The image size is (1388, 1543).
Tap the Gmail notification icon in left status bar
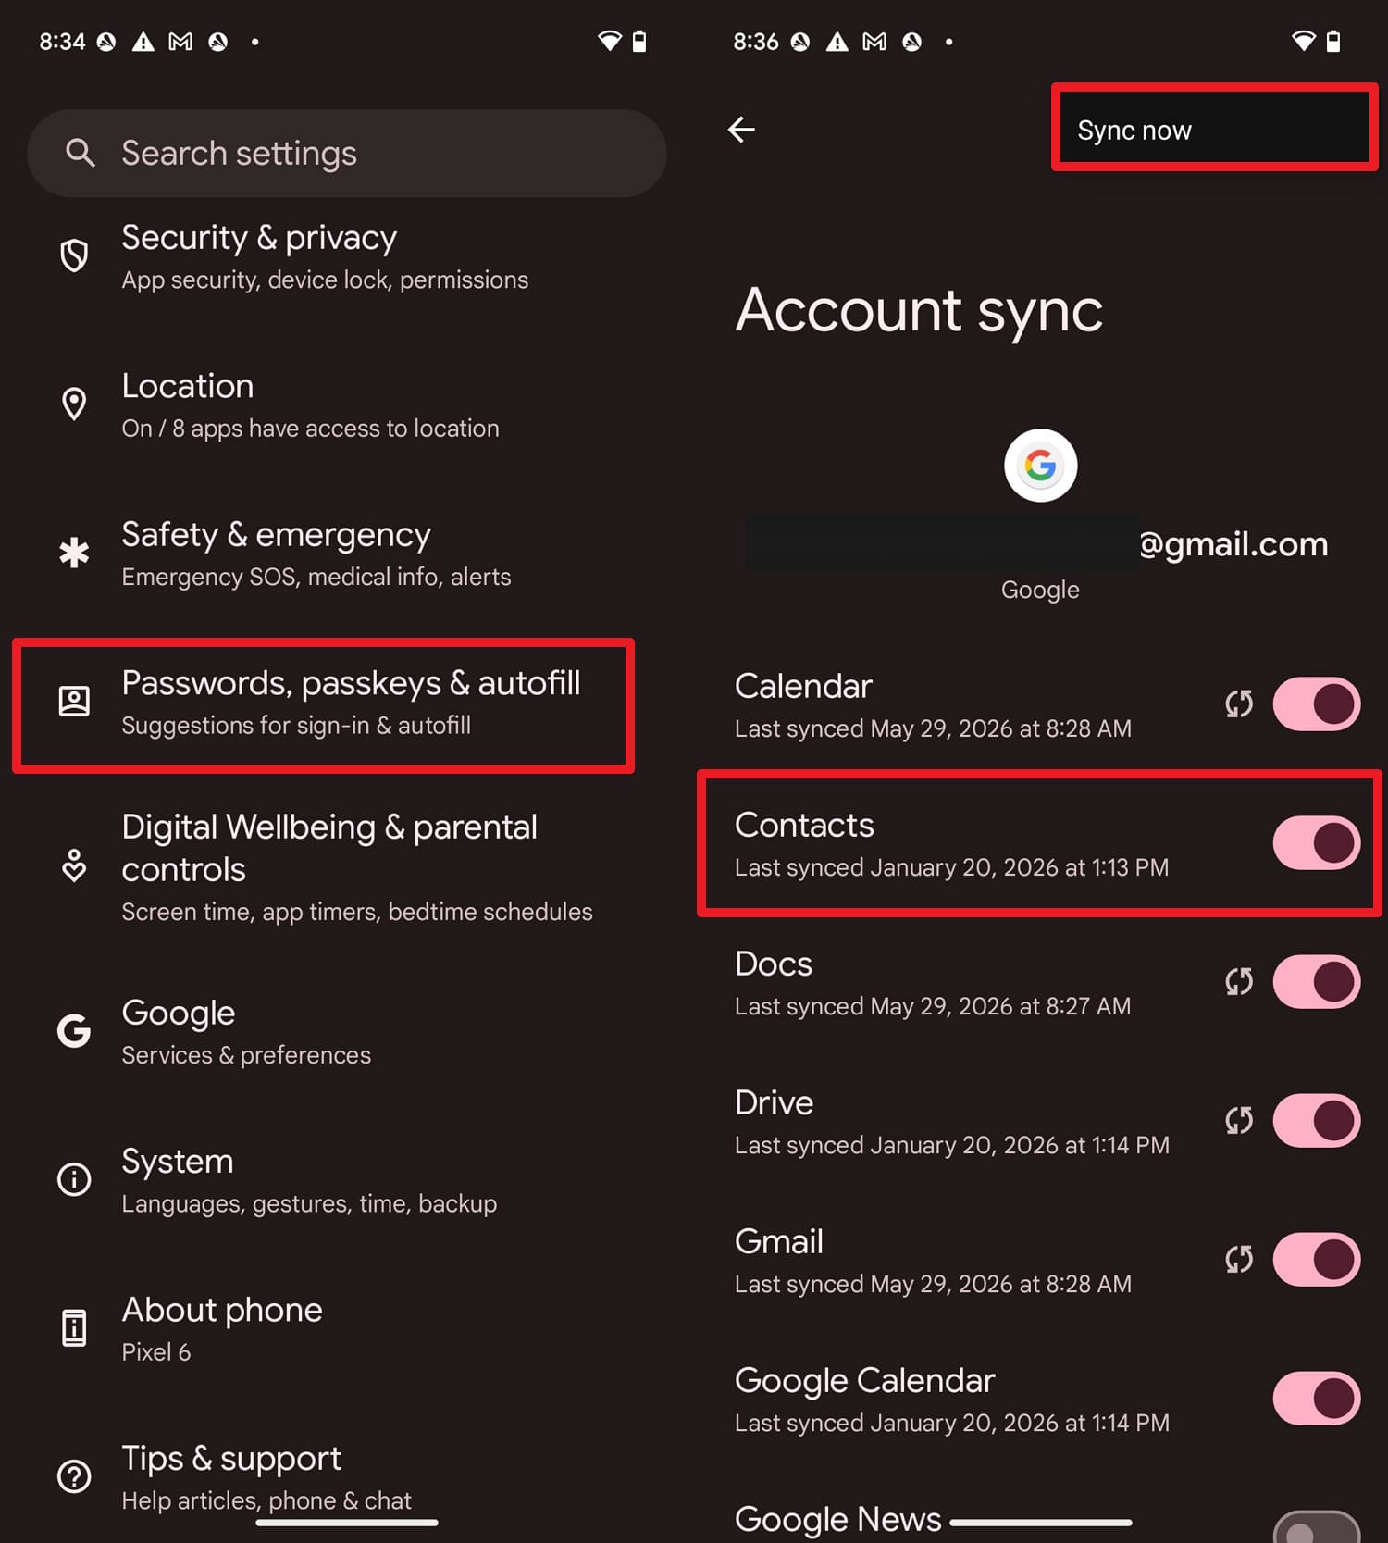[x=180, y=42]
